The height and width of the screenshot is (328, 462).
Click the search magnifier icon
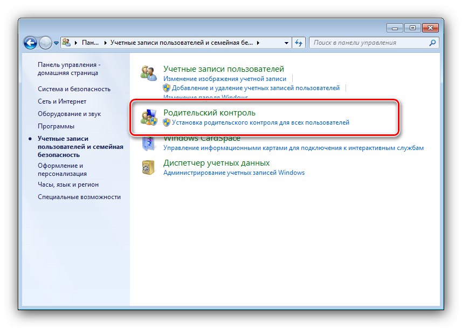click(x=432, y=42)
